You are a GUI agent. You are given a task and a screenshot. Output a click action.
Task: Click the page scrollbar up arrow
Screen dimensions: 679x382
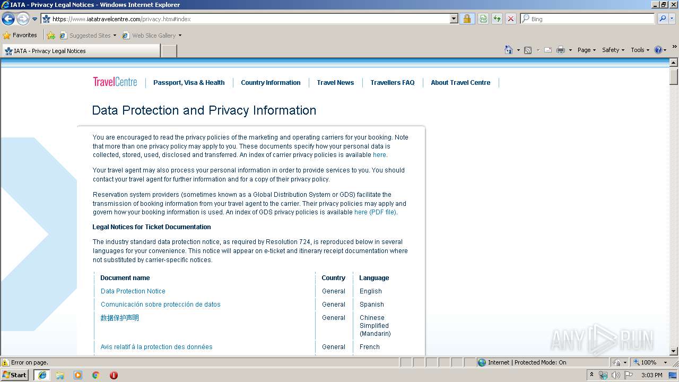pos(674,63)
